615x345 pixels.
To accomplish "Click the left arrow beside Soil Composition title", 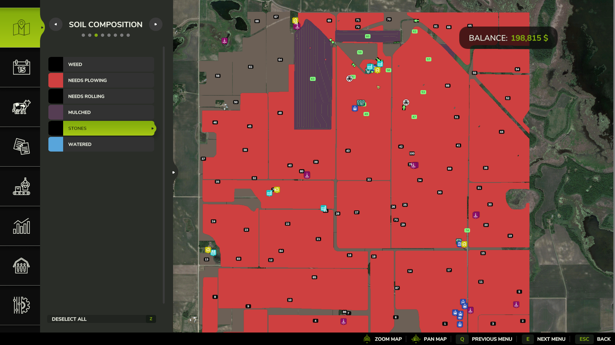I will (x=56, y=24).
